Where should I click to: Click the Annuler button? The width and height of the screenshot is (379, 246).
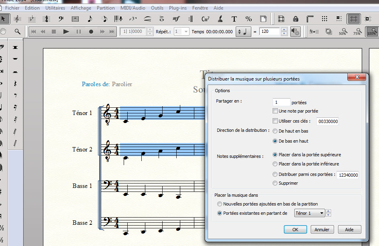click(322, 230)
